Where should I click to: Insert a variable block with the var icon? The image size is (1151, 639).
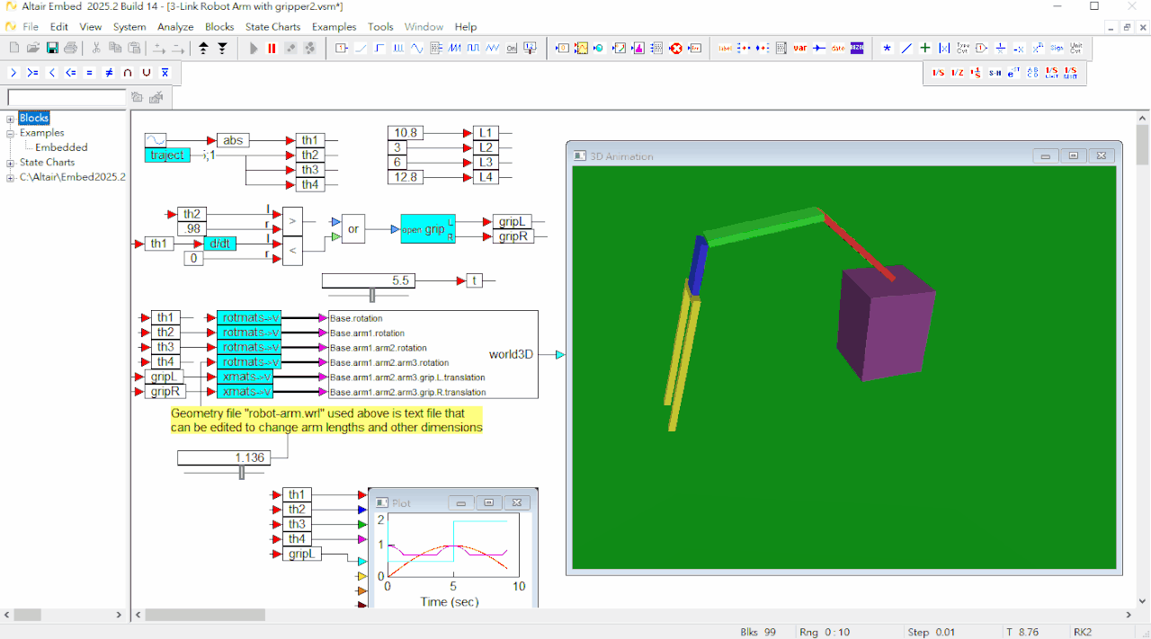[x=800, y=48]
